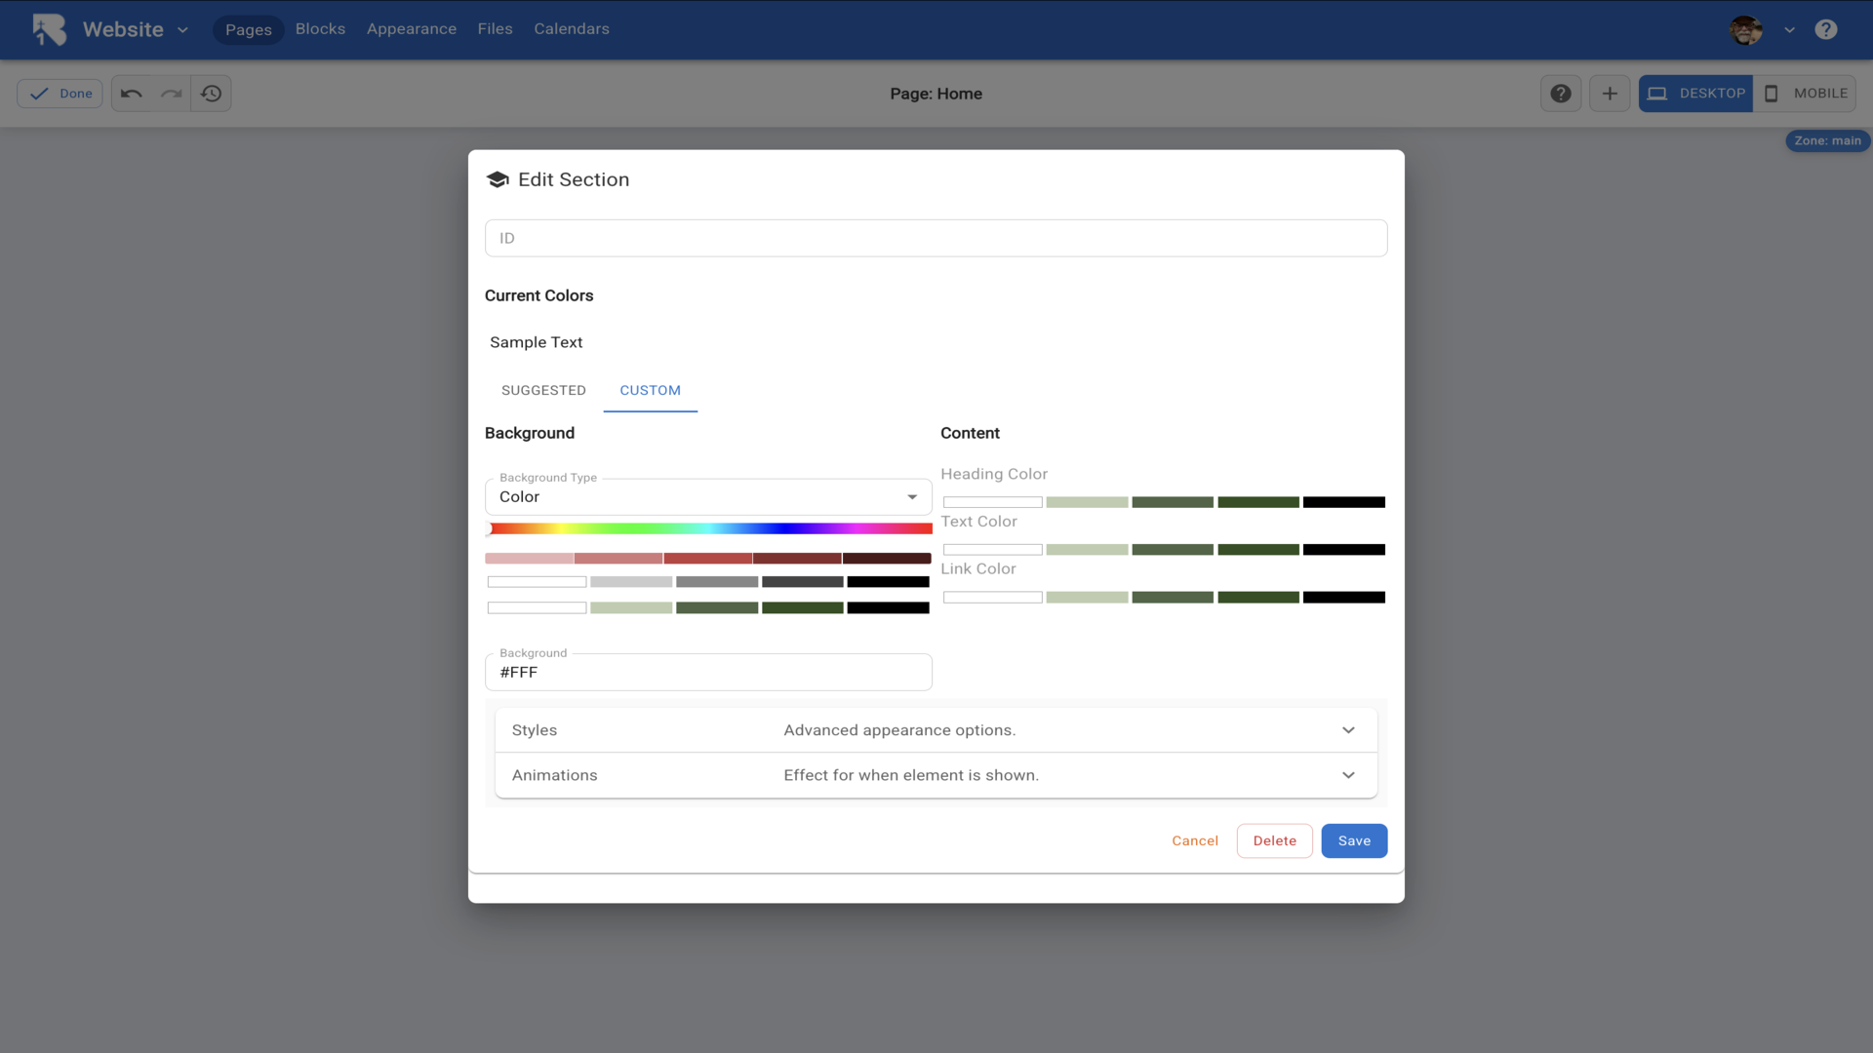Open the Website dropdown menu
Image resolution: width=1873 pixels, height=1053 pixels.
tap(136, 29)
